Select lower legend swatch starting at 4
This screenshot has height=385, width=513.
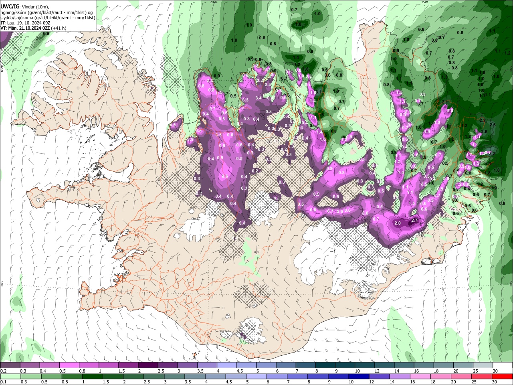215,376
